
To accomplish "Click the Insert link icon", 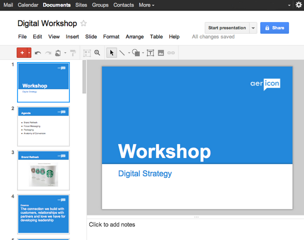I will point(171,53).
